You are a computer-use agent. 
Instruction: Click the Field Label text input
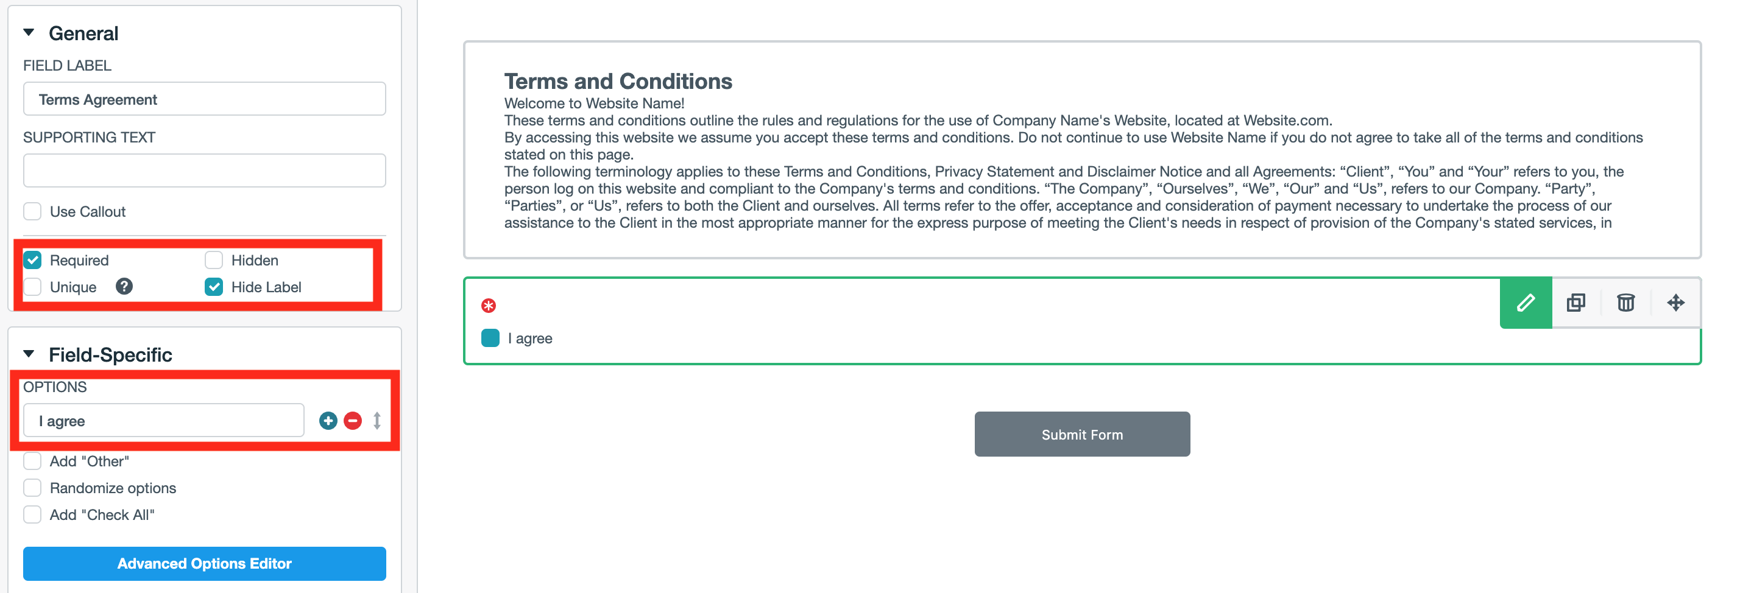(204, 99)
